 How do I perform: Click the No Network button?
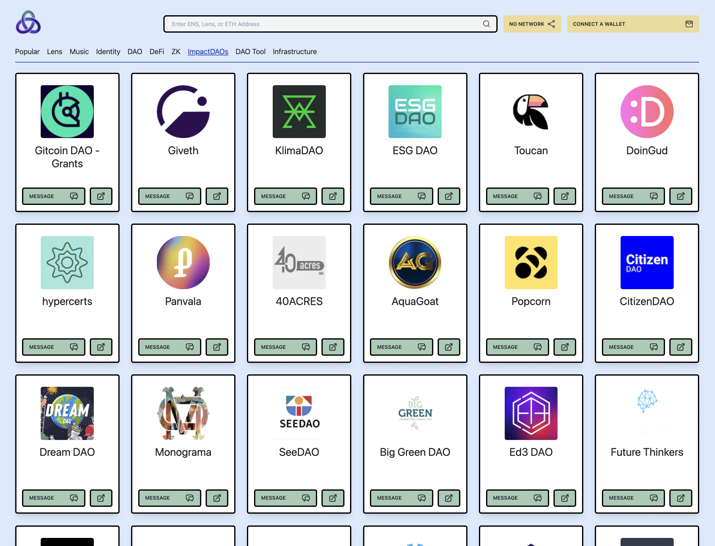[x=532, y=24]
